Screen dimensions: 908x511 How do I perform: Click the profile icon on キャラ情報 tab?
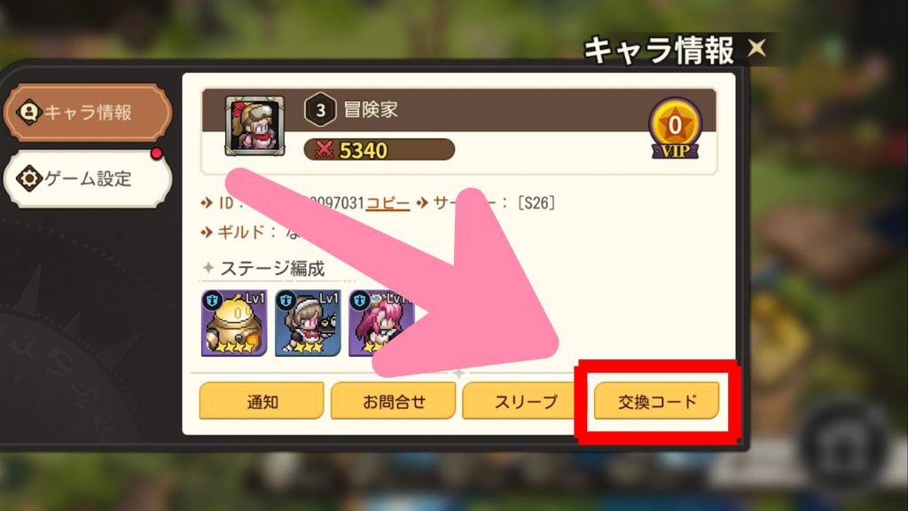coord(28,112)
